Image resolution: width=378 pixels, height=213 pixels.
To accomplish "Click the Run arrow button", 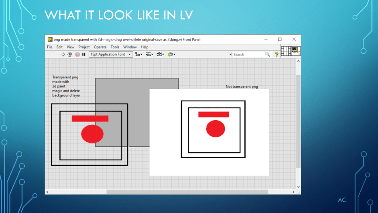I will point(63,54).
